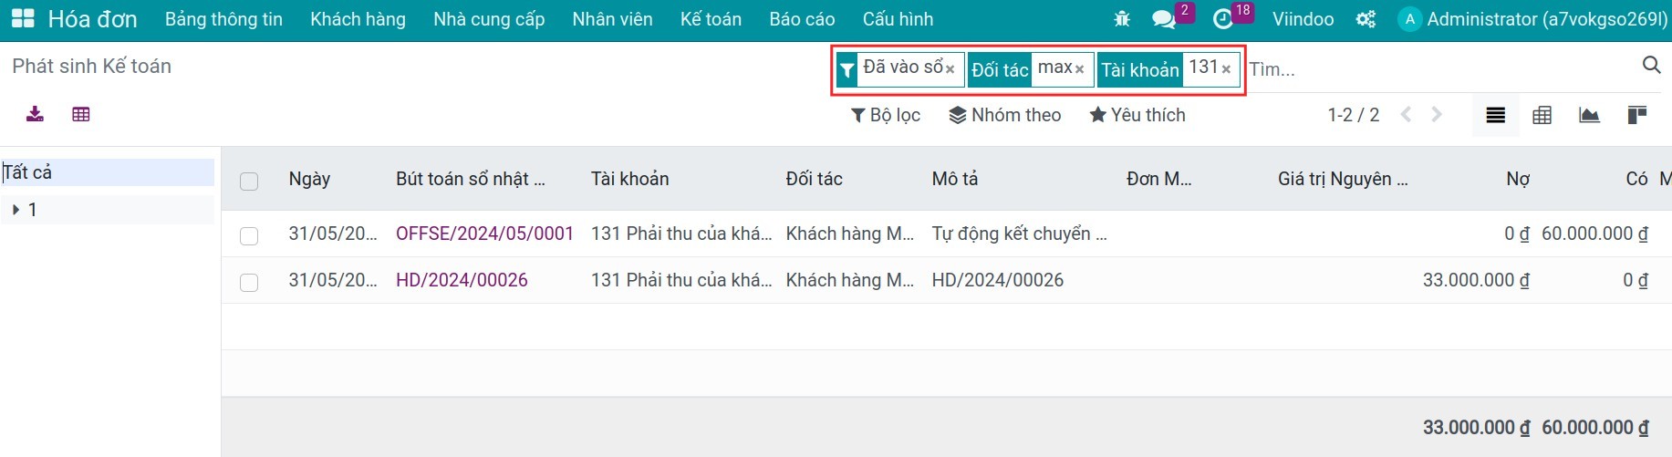Sort by Tài khoản column header
The height and width of the screenshot is (457, 1672).
click(629, 179)
